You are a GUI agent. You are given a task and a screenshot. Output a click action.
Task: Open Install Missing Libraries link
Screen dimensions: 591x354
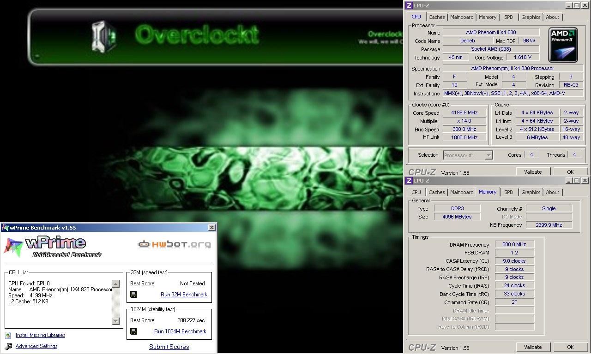click(40, 335)
